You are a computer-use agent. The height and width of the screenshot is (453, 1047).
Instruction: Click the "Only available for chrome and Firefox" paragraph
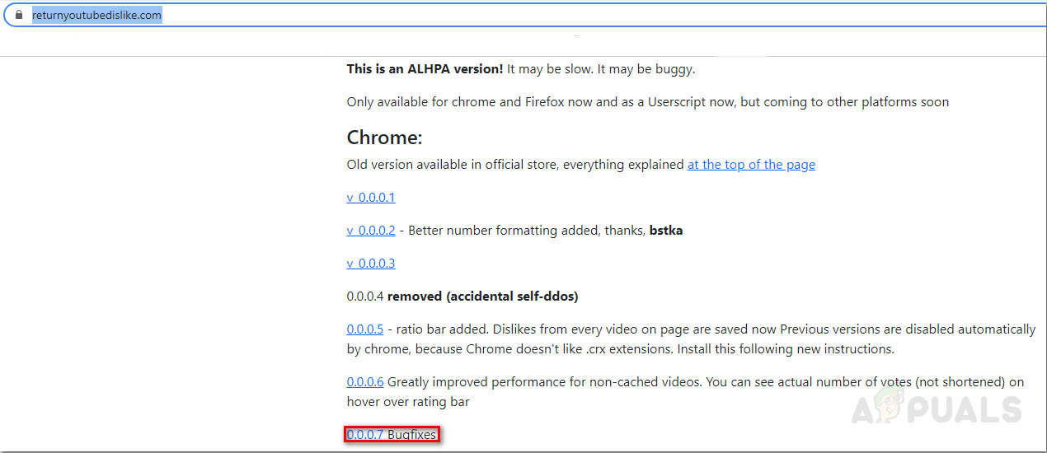647,102
